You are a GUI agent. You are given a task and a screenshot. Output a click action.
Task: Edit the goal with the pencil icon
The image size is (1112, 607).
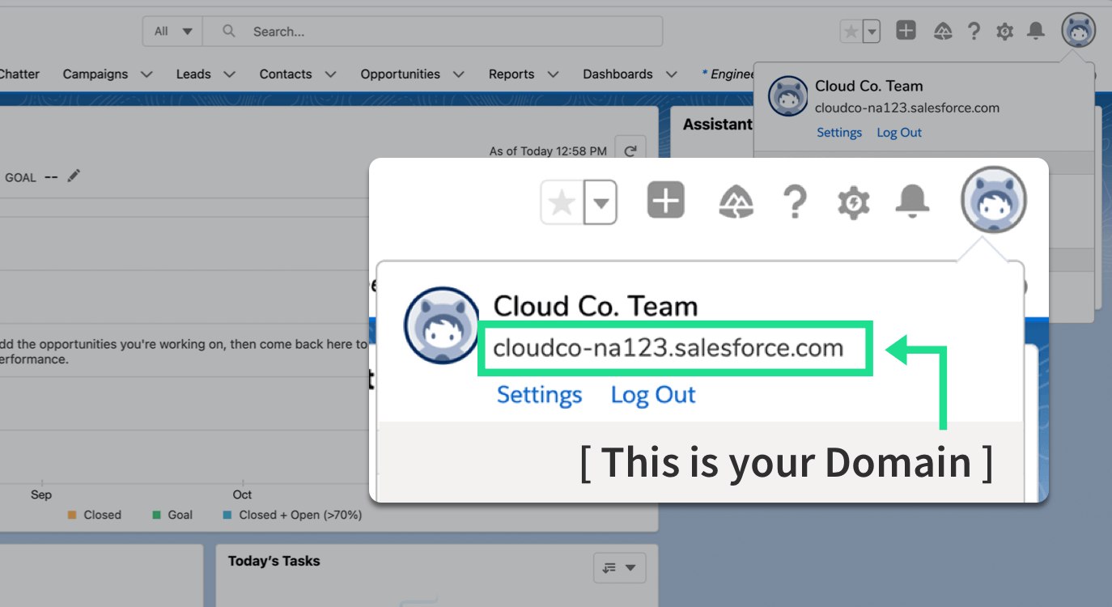click(74, 176)
